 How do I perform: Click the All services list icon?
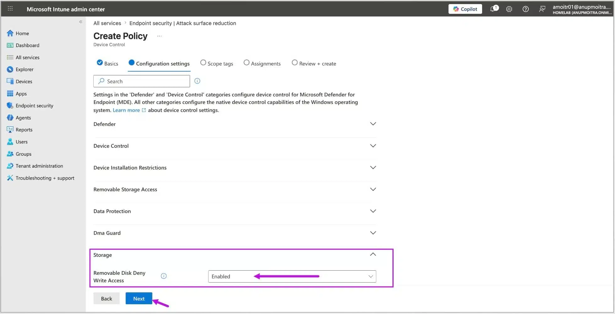click(x=10, y=57)
